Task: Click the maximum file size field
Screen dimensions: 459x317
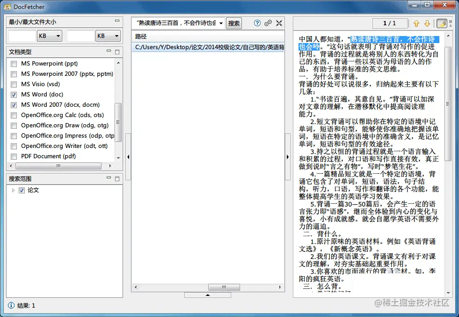Action: [80, 36]
